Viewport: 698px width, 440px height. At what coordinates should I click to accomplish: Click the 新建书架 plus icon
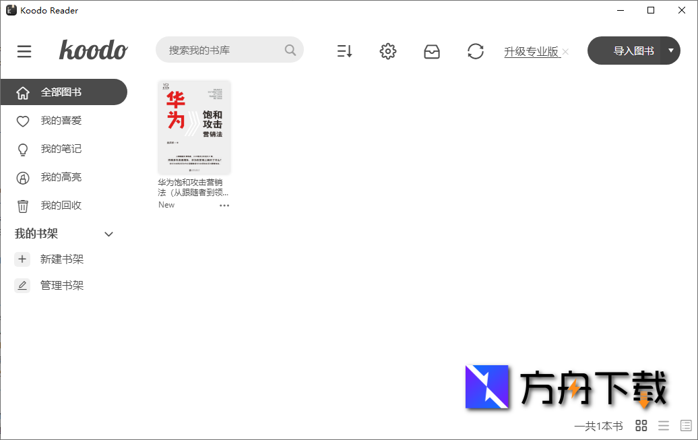tap(22, 259)
